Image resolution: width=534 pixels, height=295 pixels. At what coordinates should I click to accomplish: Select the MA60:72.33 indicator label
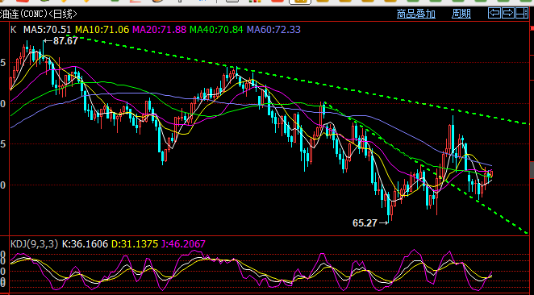[x=273, y=30]
